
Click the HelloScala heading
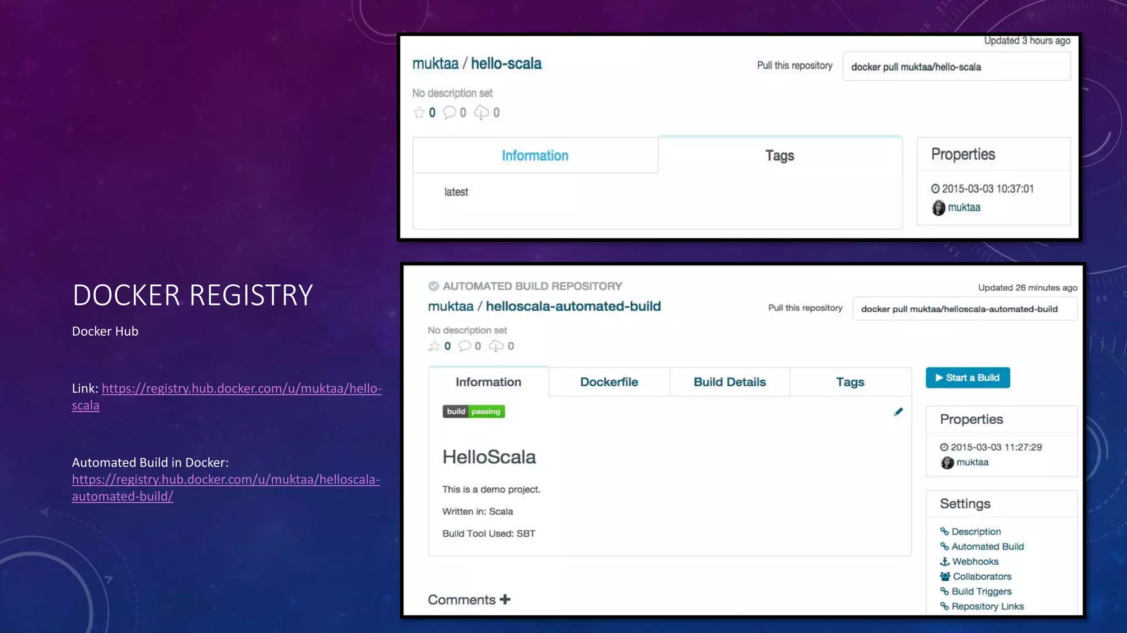click(x=489, y=457)
